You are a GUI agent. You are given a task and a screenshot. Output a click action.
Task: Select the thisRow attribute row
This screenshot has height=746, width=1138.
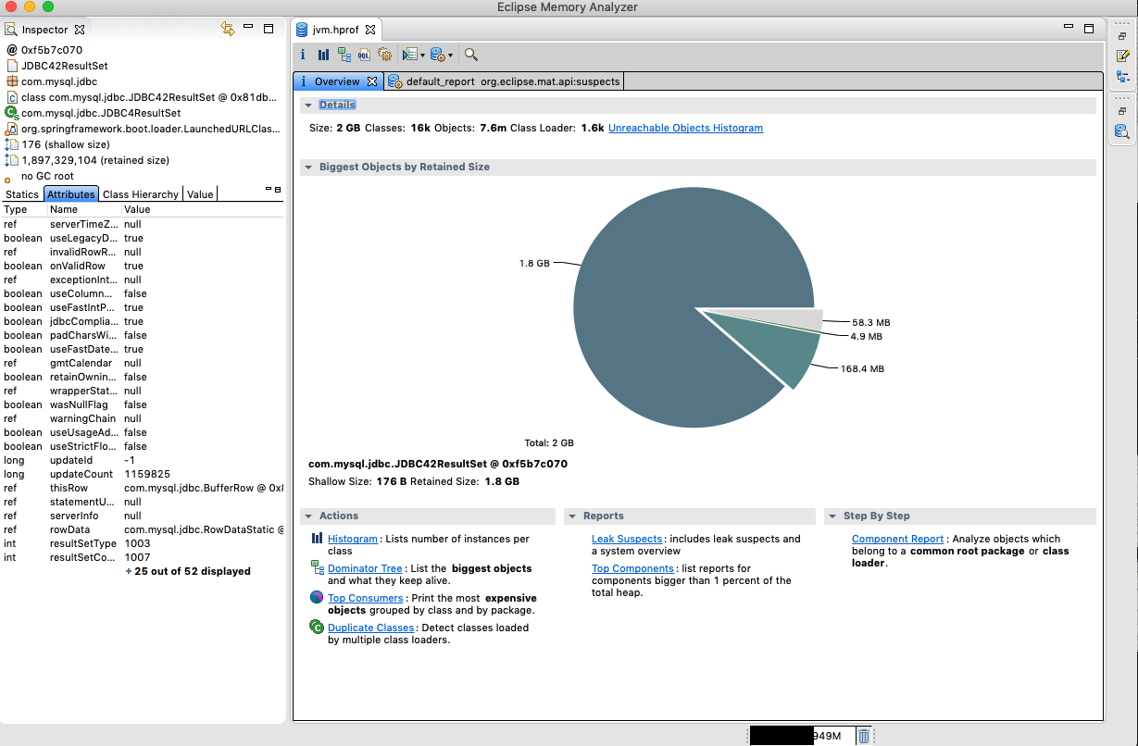[x=143, y=488]
